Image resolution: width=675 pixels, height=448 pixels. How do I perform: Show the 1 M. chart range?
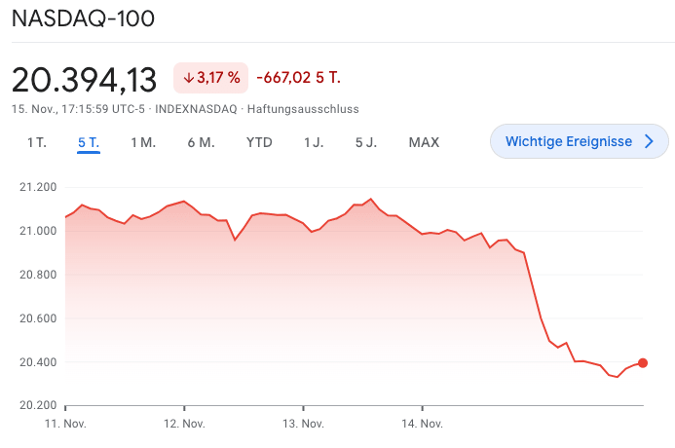pos(143,142)
